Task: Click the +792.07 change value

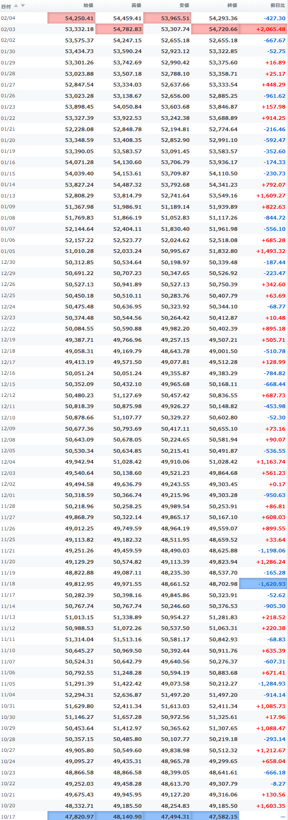Action: tap(273, 185)
